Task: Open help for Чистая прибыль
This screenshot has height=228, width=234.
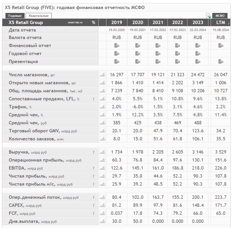Action: click(x=94, y=176)
